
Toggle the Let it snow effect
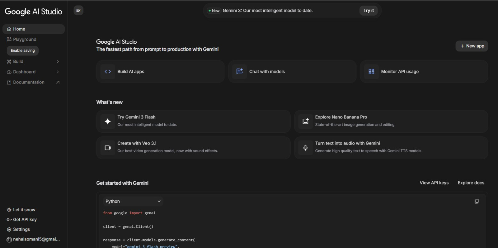pyautogui.click(x=24, y=209)
